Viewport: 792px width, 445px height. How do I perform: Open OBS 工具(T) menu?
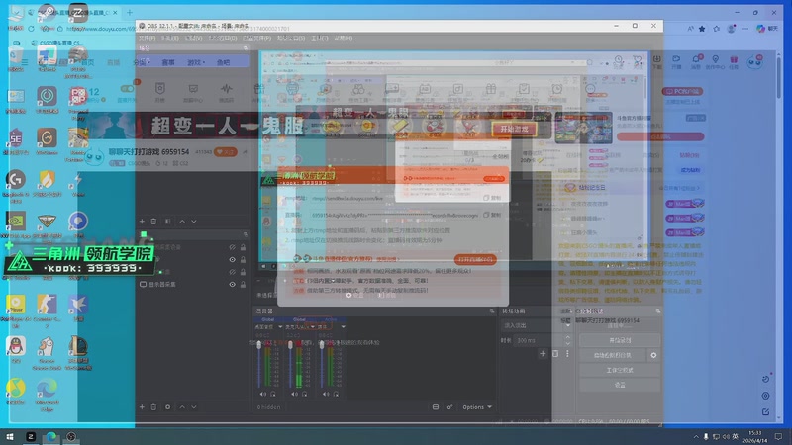319,38
